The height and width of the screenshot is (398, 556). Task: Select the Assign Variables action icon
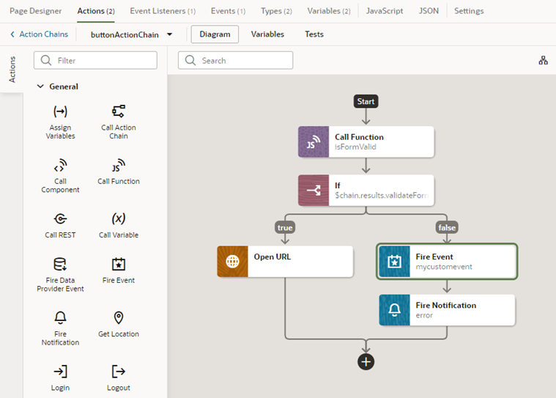point(60,111)
